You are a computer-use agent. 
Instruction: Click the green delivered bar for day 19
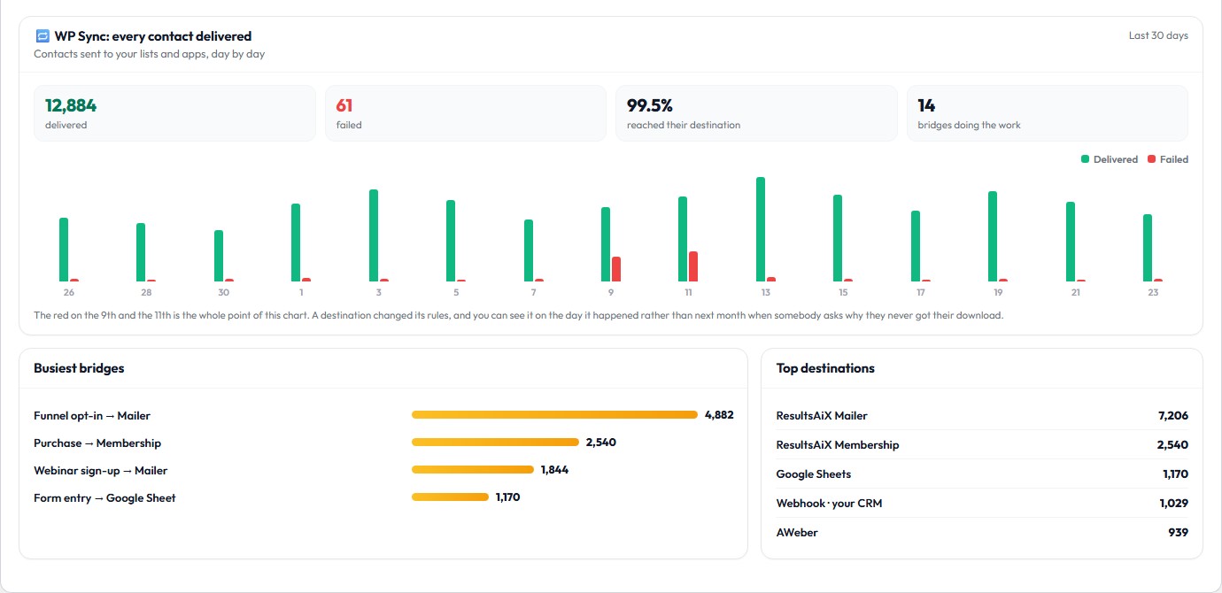993,236
